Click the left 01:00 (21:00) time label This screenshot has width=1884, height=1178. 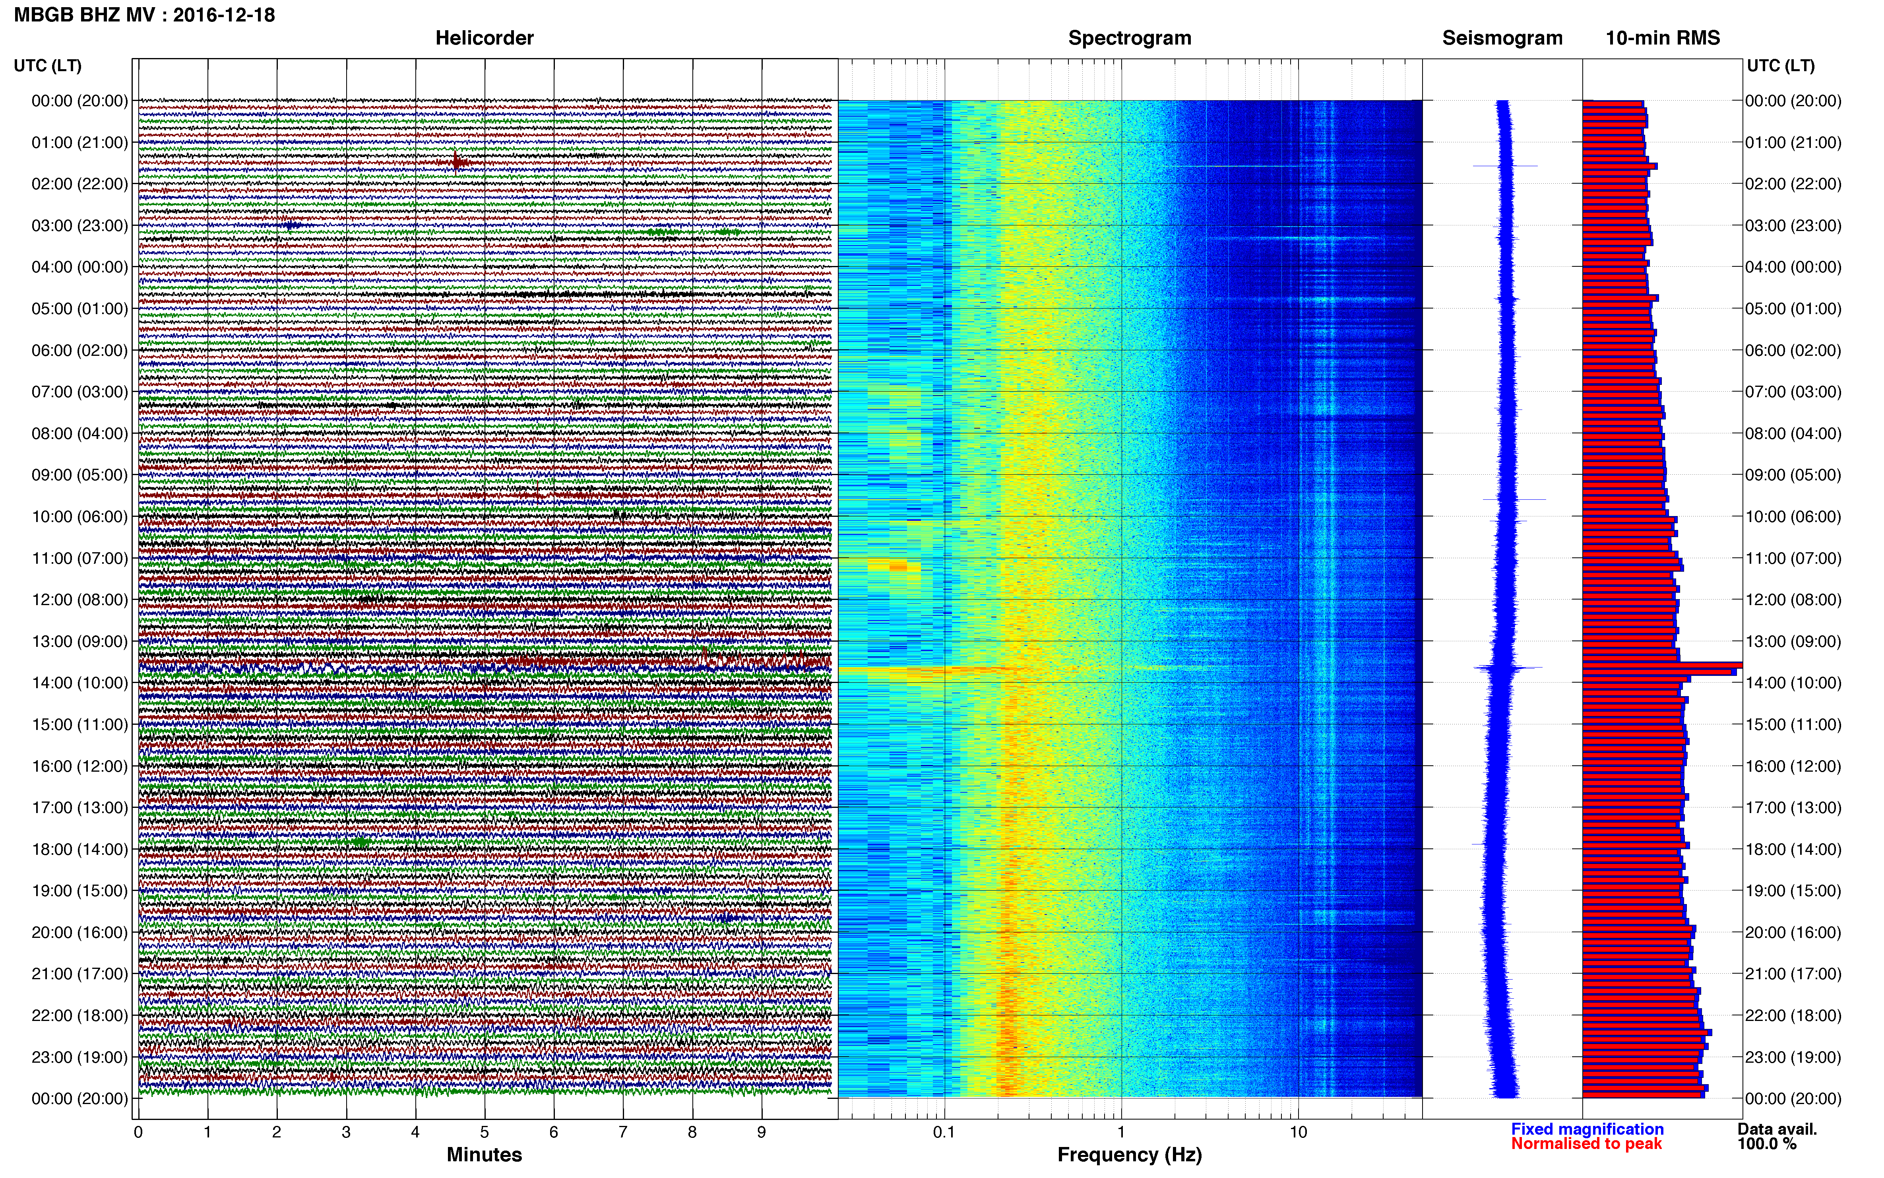tap(79, 143)
